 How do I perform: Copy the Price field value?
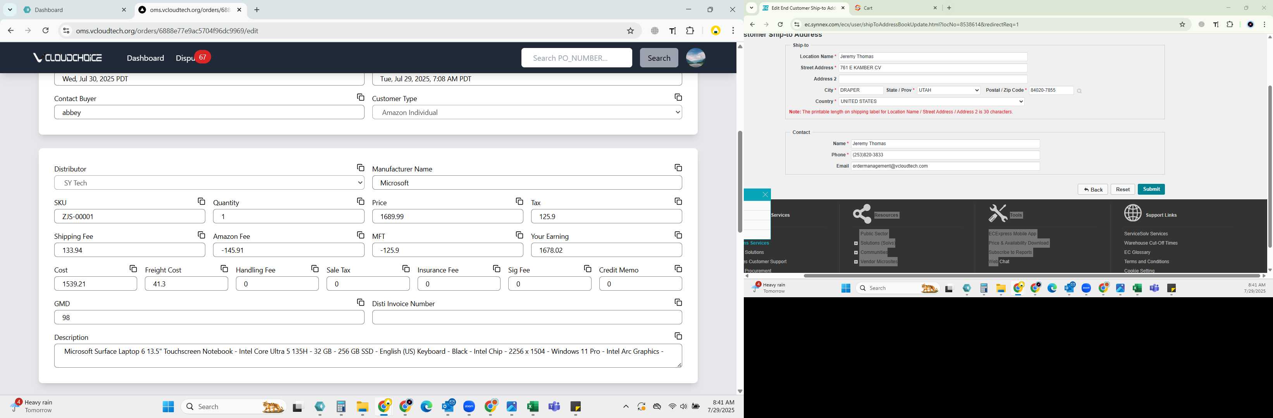tap(519, 201)
